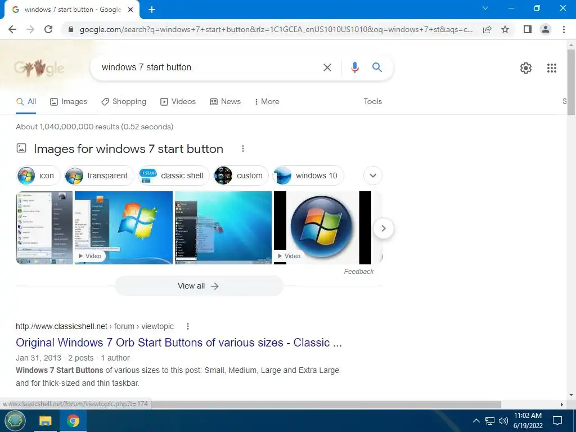Image resolution: width=576 pixels, height=432 pixels.
Task: Open a new browser tab
Action: click(x=152, y=10)
